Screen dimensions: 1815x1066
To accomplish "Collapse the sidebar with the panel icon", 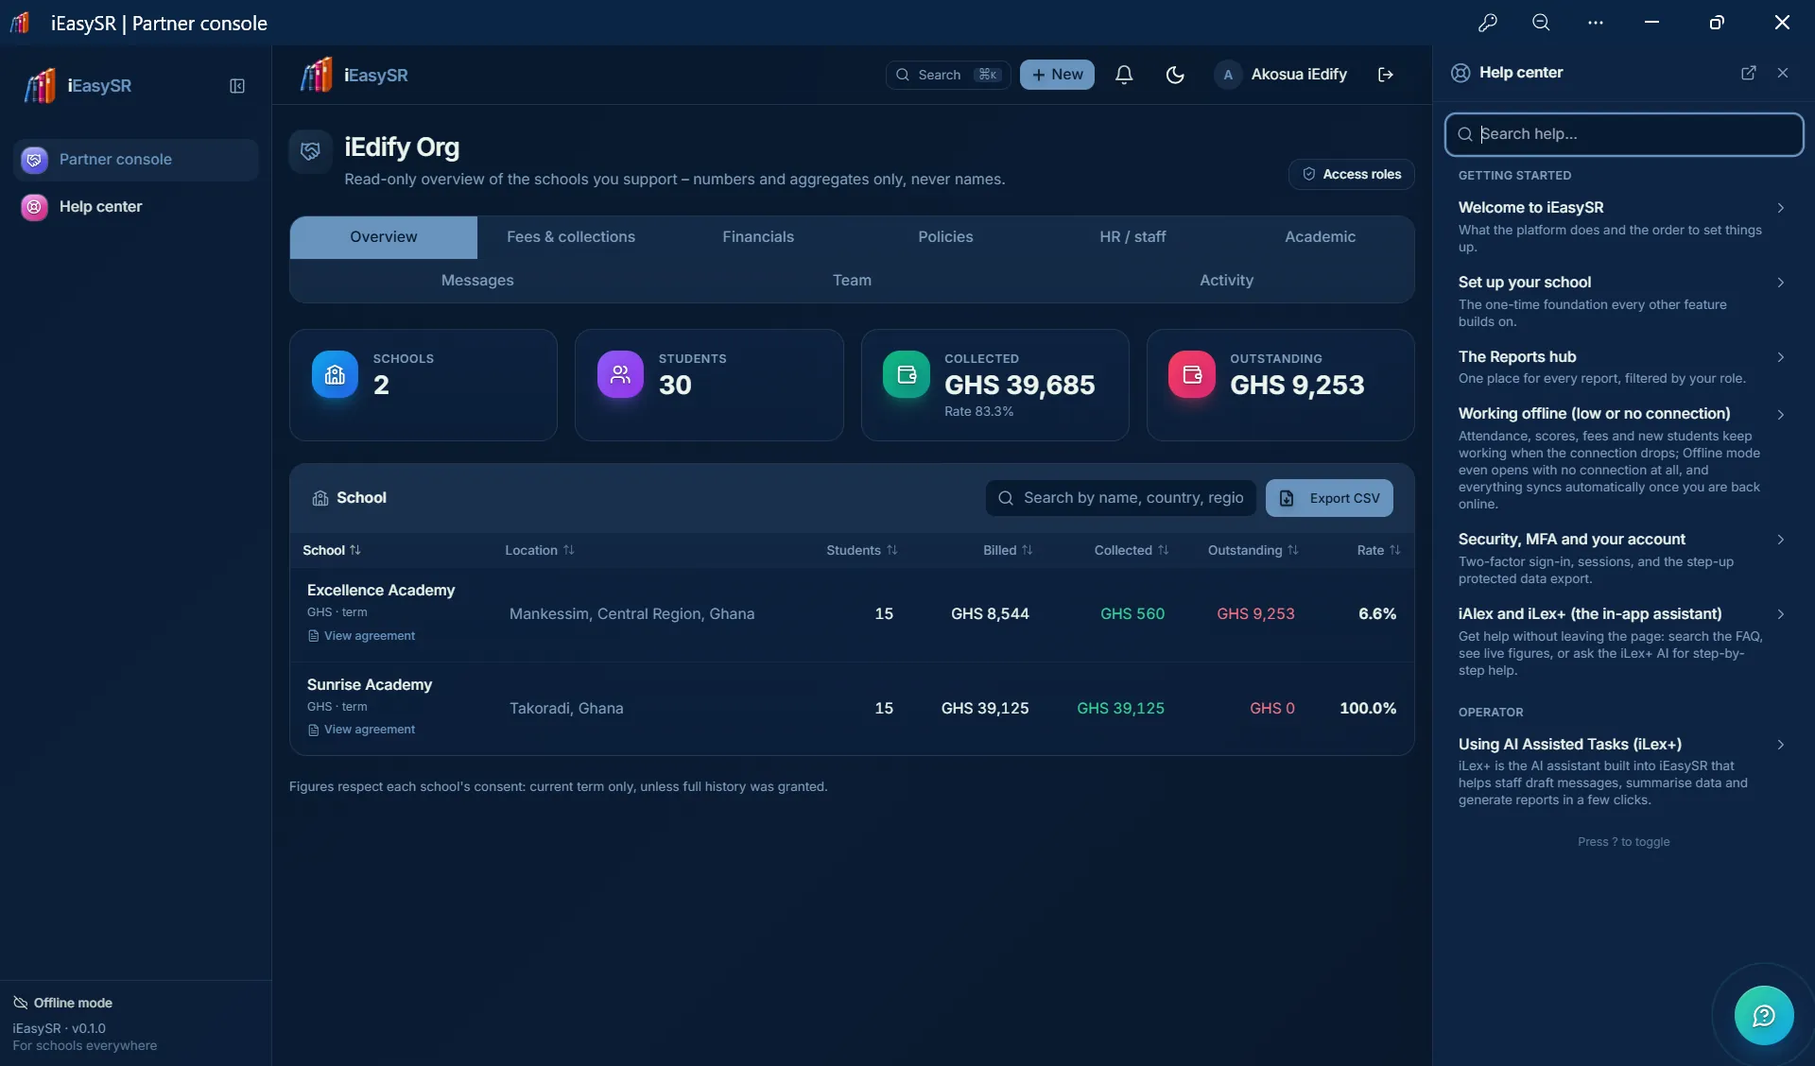I will (x=237, y=86).
